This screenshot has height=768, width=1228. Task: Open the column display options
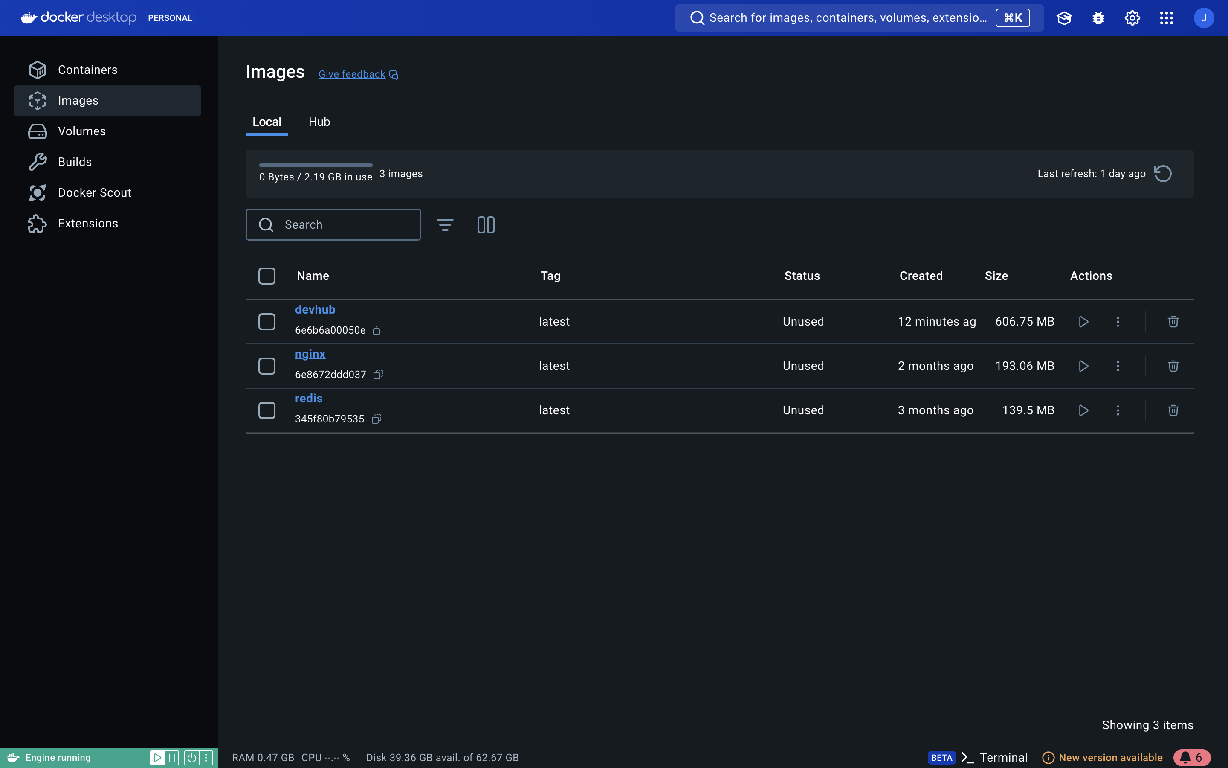486,224
